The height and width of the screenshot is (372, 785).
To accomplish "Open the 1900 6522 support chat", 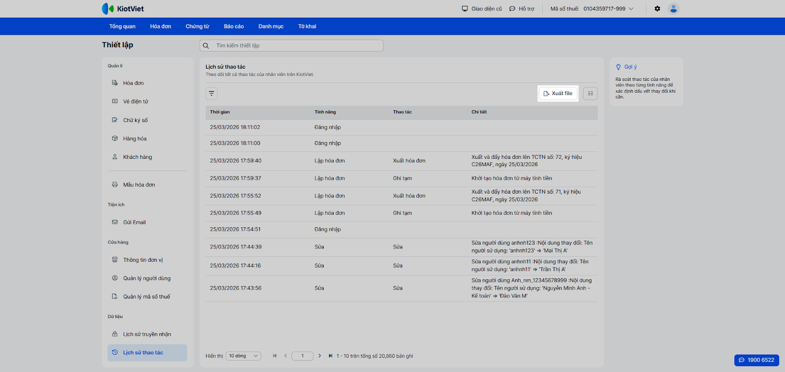I will click(757, 360).
